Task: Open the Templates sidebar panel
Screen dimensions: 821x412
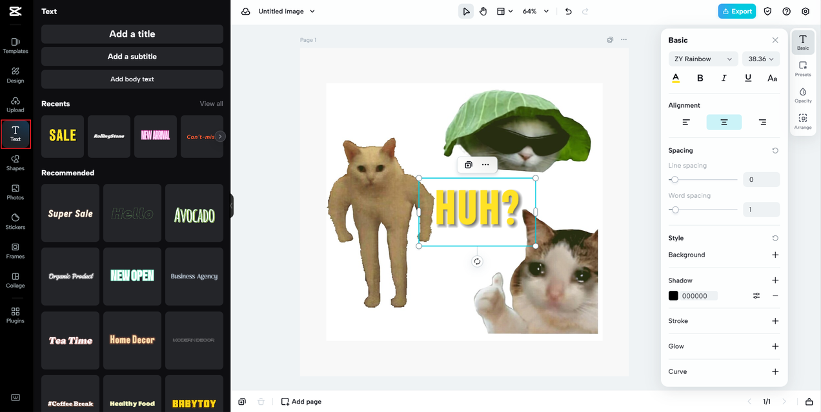Action: 15,45
